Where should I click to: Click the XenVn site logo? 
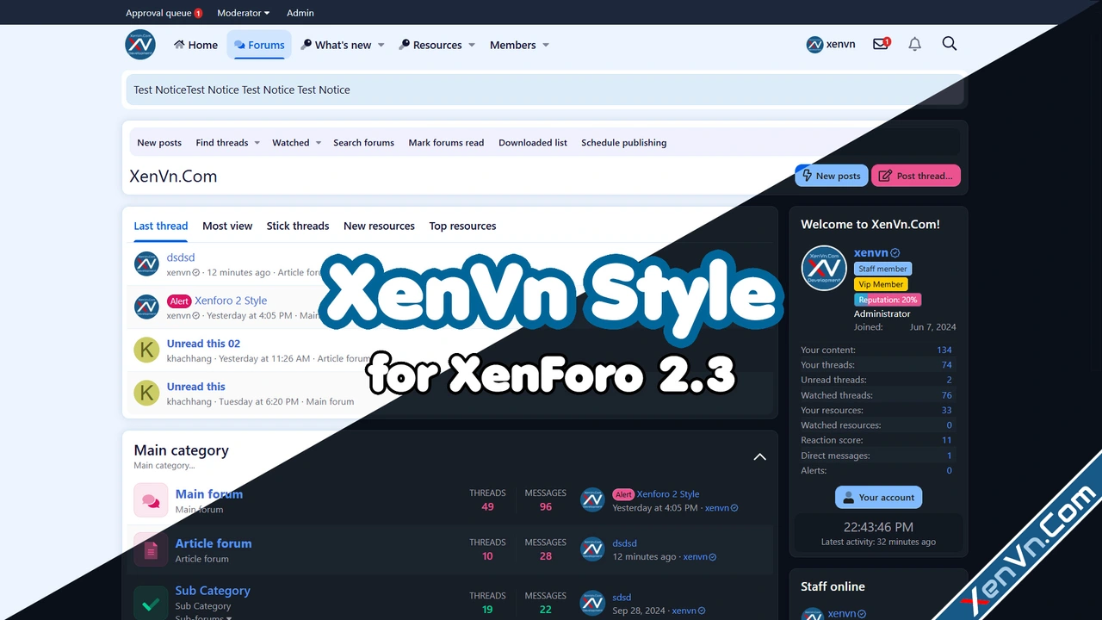point(139,44)
